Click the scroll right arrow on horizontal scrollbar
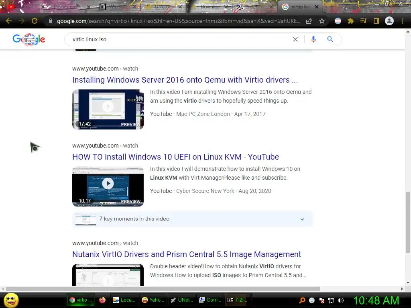411x308 pixels. pos(402,289)
